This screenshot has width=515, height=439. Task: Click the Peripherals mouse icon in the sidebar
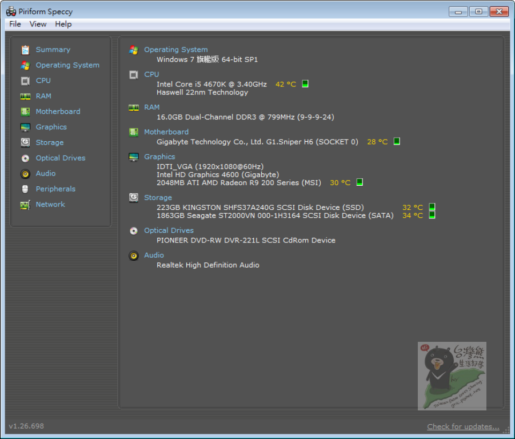pyautogui.click(x=25, y=189)
